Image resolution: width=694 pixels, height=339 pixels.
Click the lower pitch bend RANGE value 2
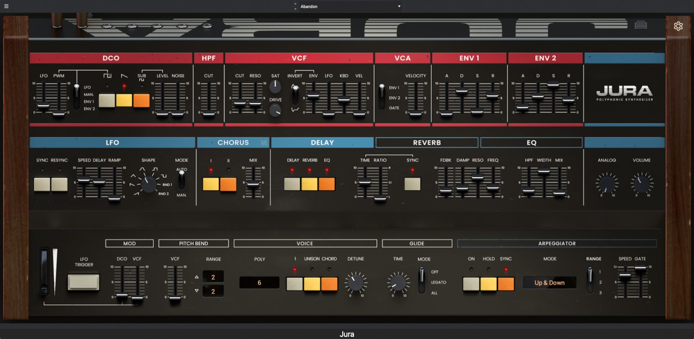[213, 291]
